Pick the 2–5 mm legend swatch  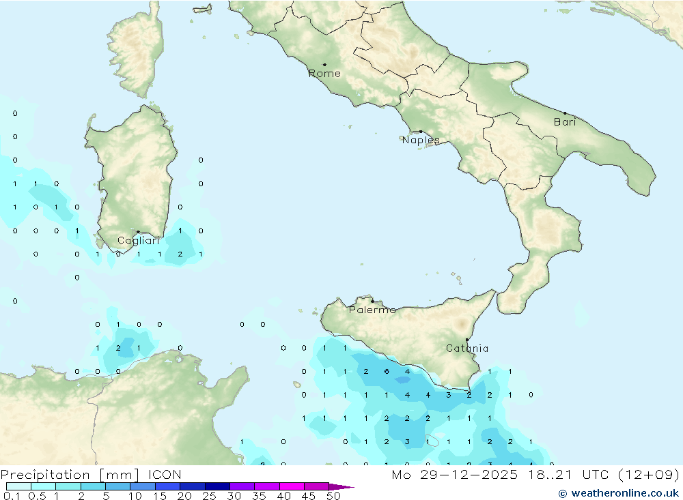93,486
